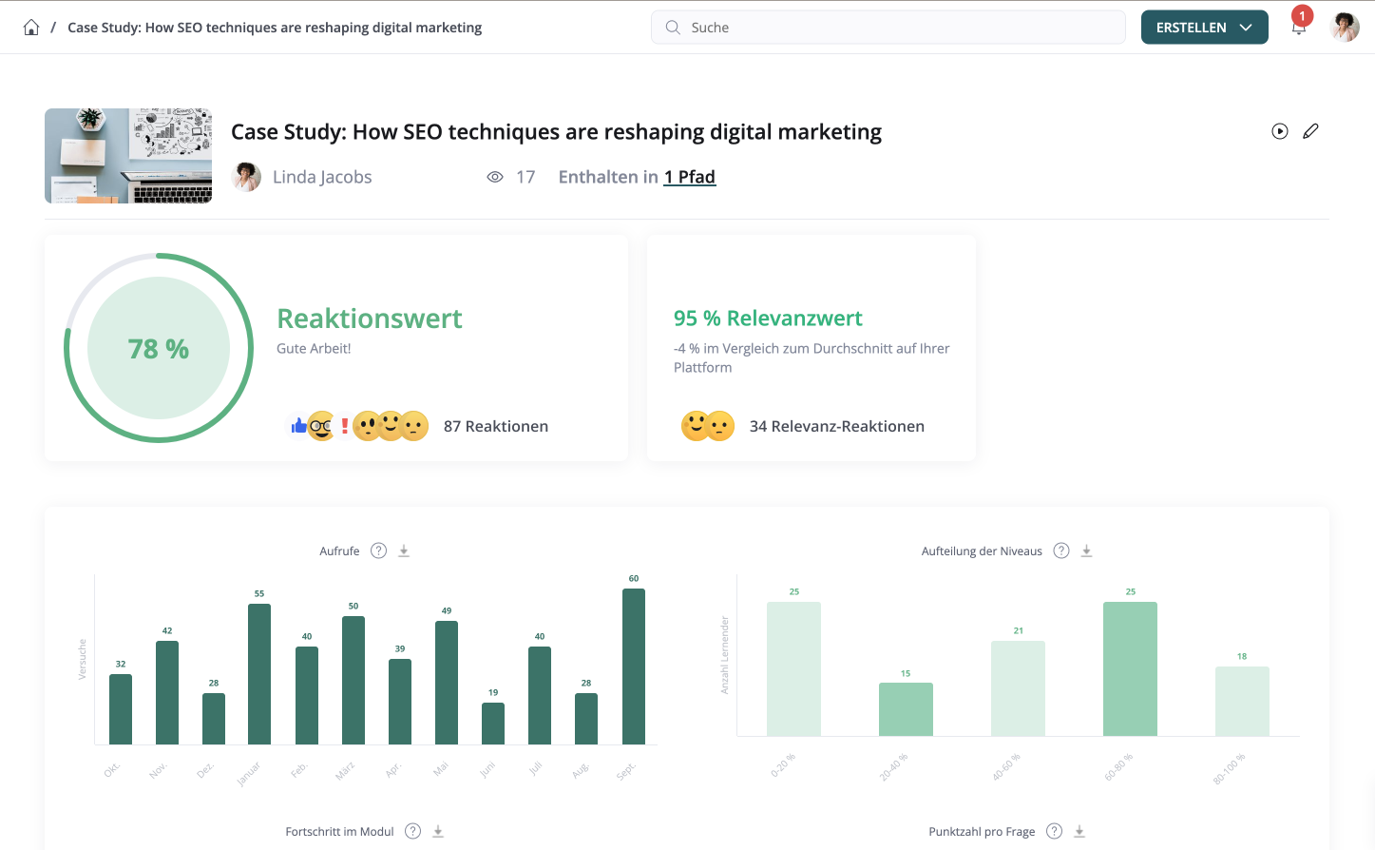The image size is (1375, 850).
Task: Download the Punktzahl pro Frage chart
Action: (x=1079, y=831)
